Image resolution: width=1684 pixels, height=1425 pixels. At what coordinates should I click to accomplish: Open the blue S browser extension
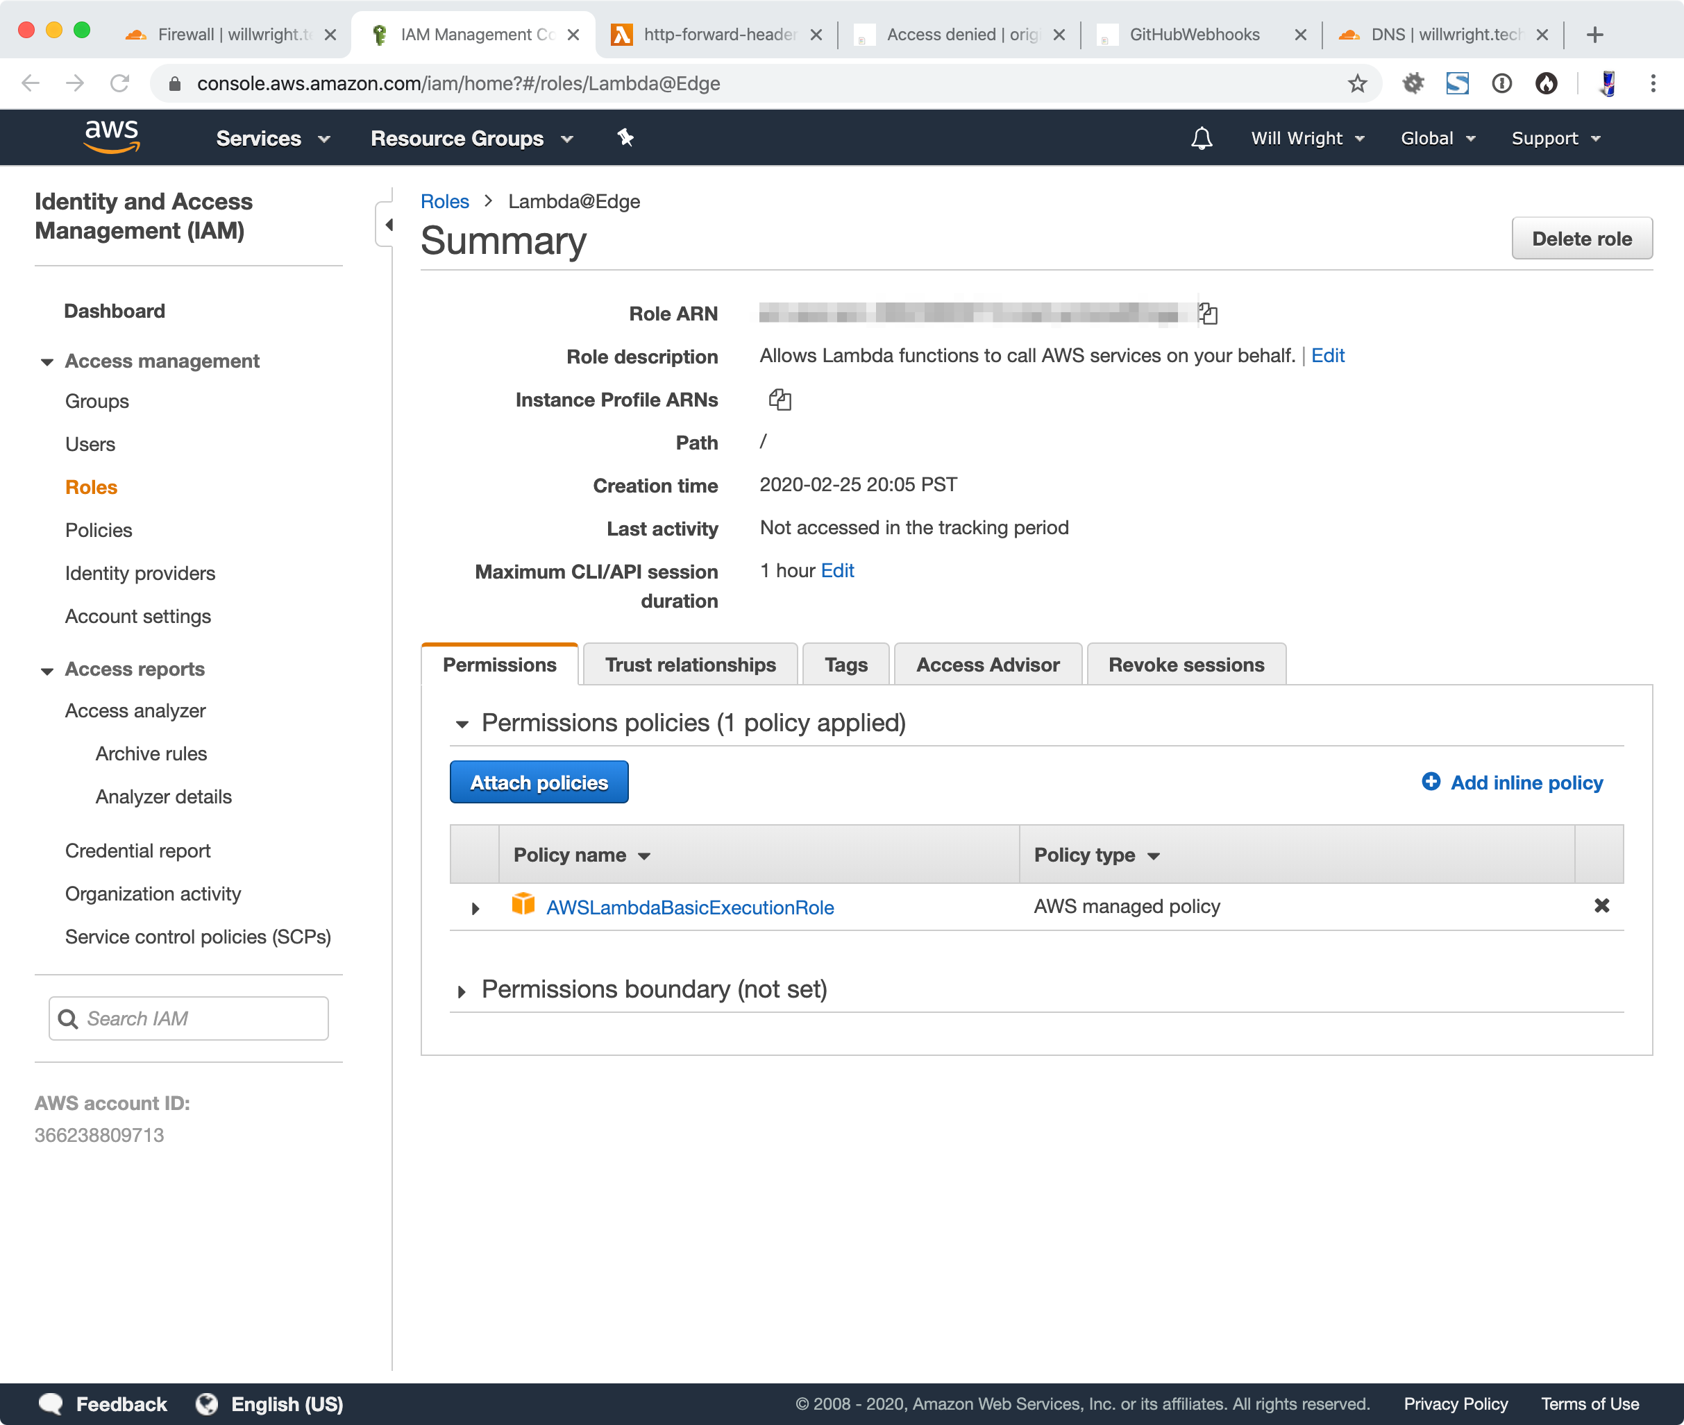coord(1457,83)
